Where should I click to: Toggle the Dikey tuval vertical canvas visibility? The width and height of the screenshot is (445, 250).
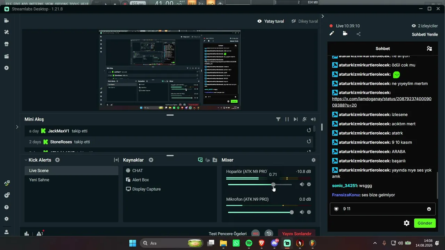click(293, 21)
